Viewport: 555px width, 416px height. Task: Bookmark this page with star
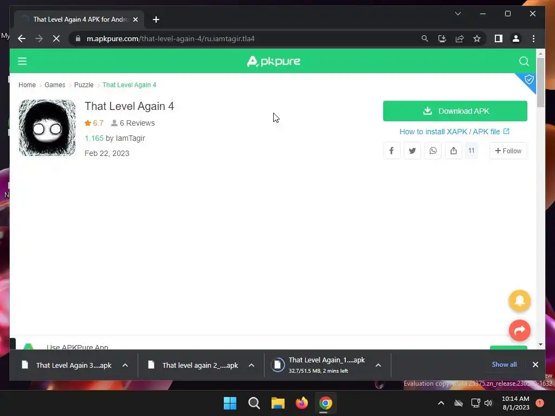pos(477,38)
